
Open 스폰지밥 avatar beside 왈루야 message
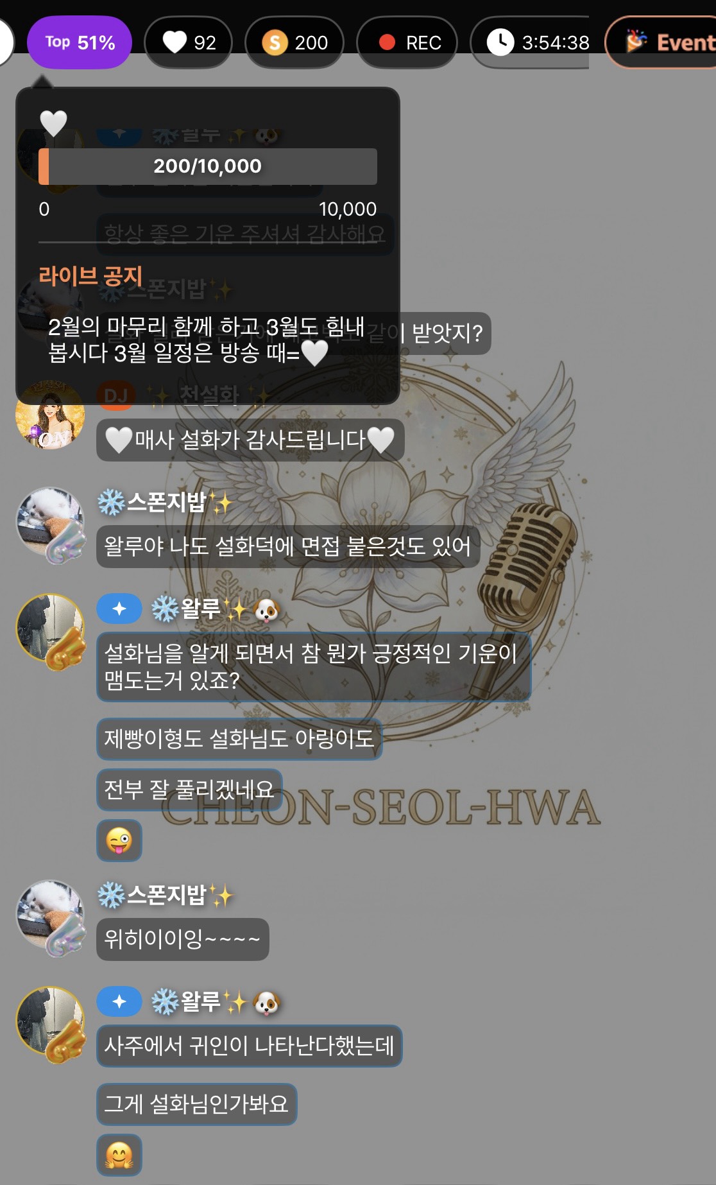(x=51, y=524)
